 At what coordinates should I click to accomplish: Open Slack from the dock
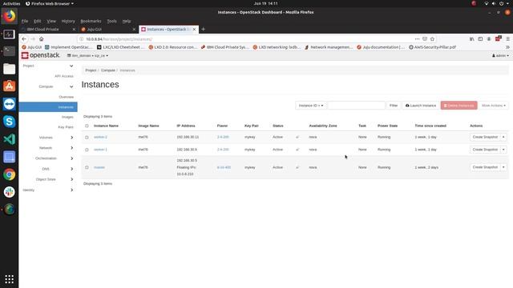[9, 192]
